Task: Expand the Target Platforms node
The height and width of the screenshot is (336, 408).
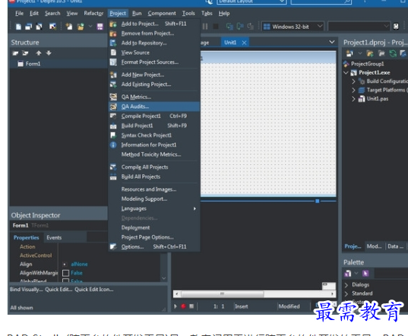Action: [353, 90]
